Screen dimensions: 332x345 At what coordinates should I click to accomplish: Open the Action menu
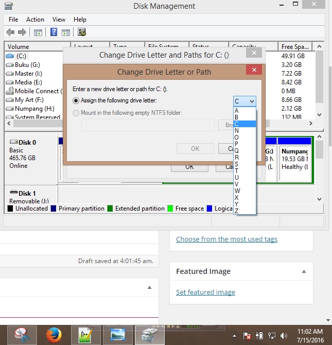(35, 20)
